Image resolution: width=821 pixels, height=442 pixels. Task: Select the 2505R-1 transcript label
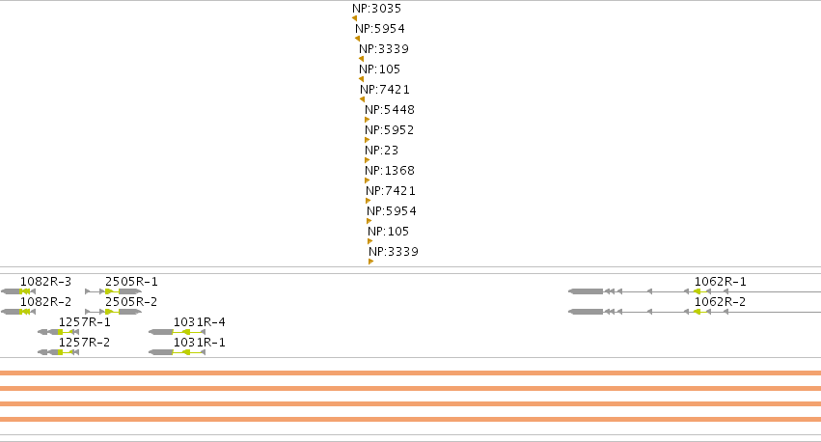pyautogui.click(x=131, y=282)
